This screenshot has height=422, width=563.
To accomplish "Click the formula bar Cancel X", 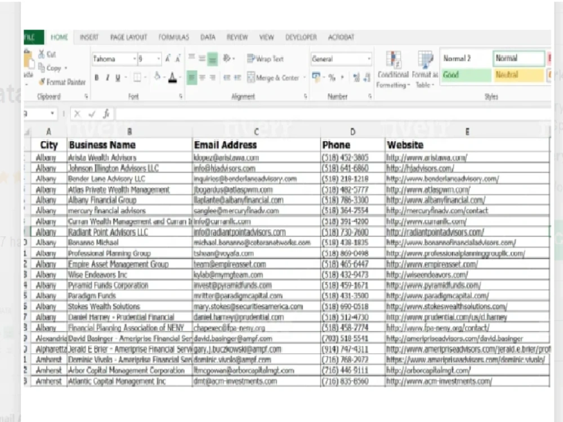I will [x=77, y=114].
